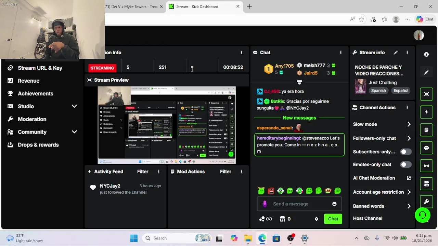Open Chat panel three-dot menu

(340, 53)
